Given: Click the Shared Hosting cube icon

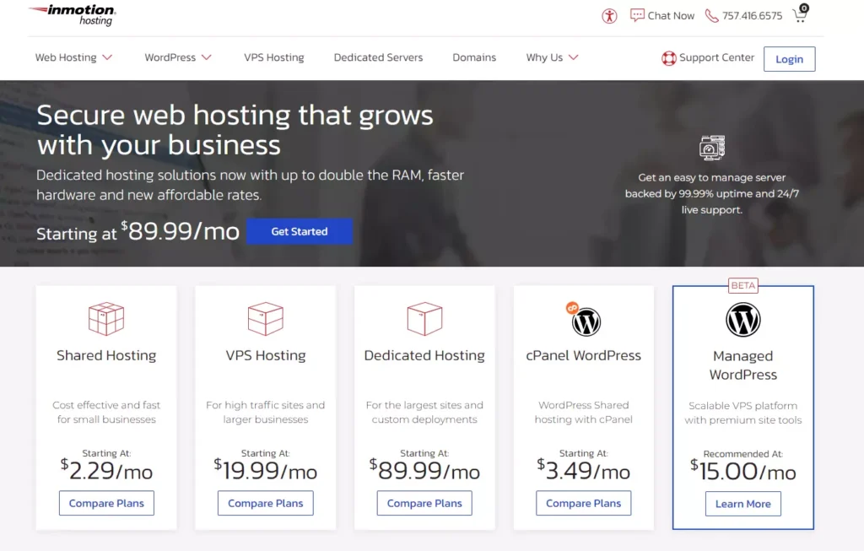Looking at the screenshot, I should pos(106,318).
